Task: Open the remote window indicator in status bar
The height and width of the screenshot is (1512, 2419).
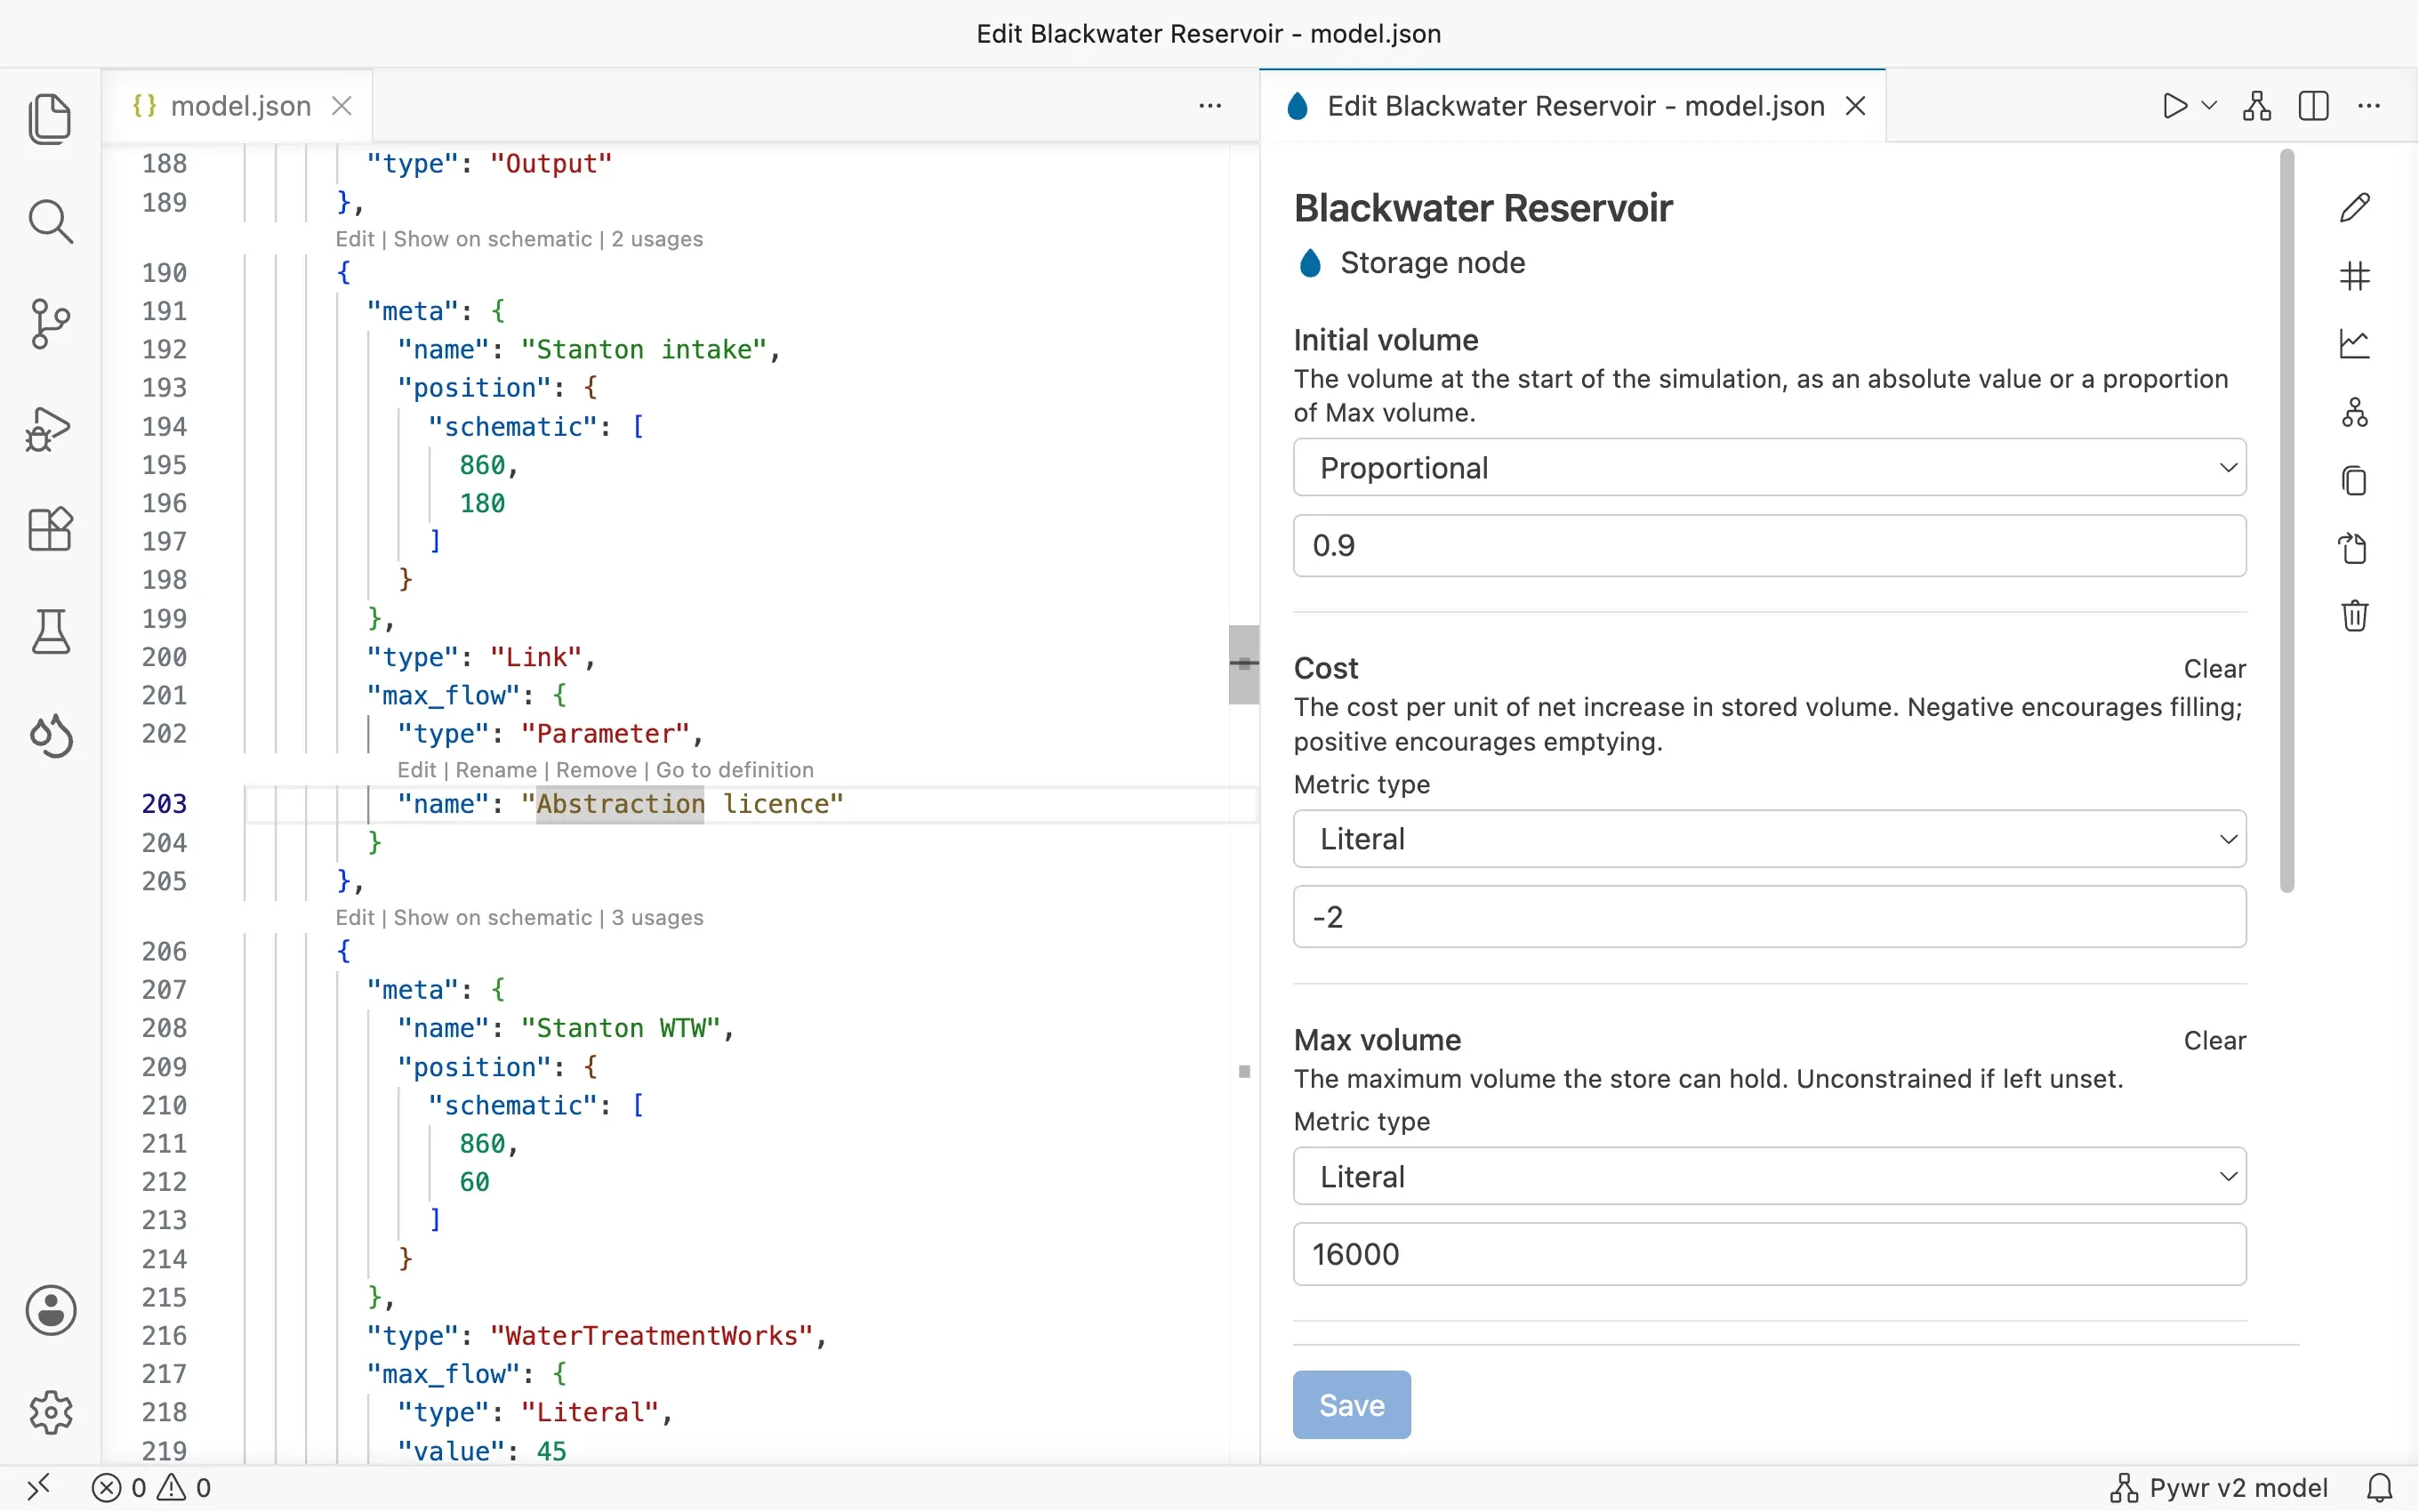Action: click(x=38, y=1488)
